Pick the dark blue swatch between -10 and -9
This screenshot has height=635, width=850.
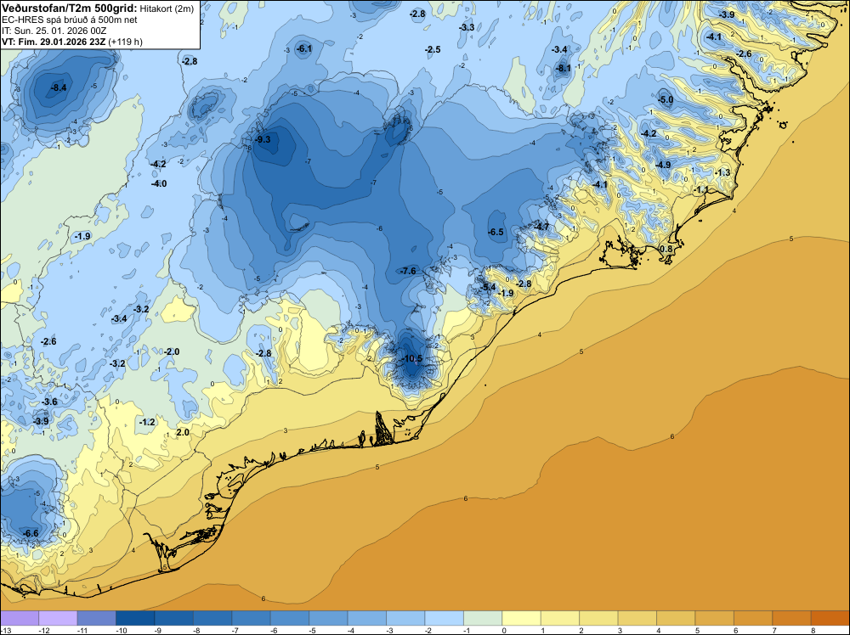point(135,618)
